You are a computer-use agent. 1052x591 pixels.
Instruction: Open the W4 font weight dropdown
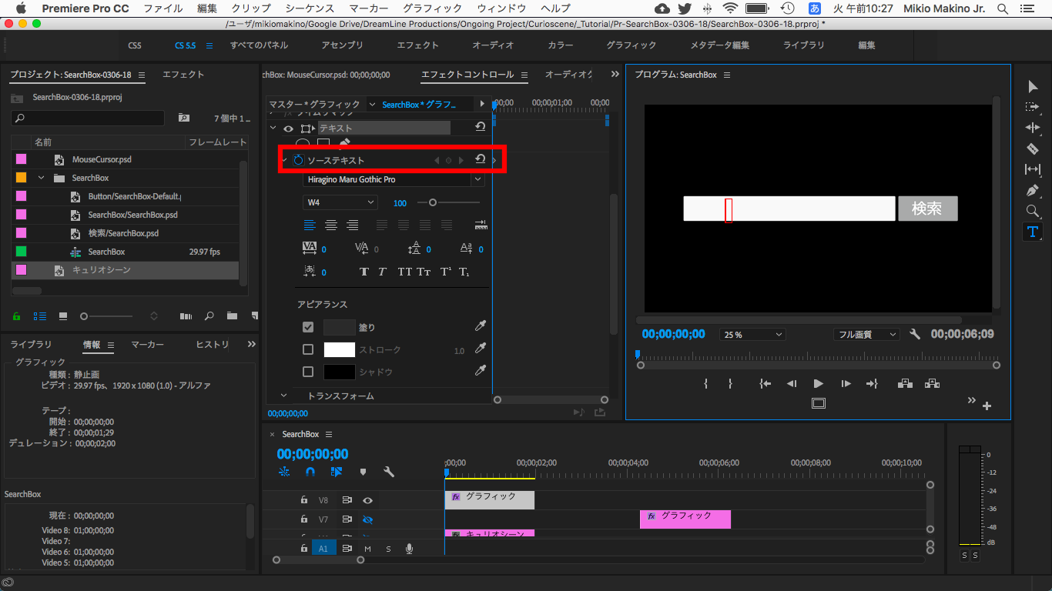(x=340, y=202)
